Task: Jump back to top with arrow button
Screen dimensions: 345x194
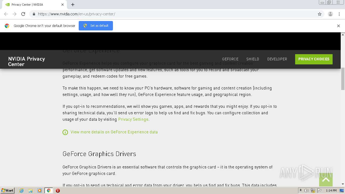Action: click(x=326, y=180)
